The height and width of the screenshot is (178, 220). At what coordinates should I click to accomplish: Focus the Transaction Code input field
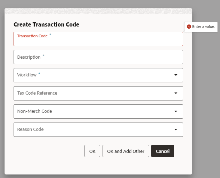[98, 39]
